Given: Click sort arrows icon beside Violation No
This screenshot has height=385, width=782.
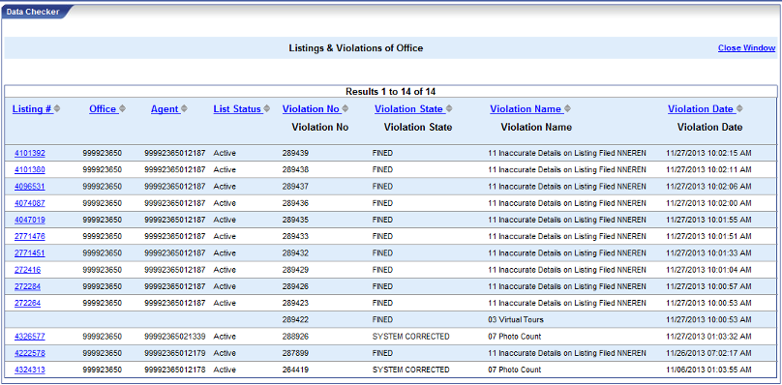Looking at the screenshot, I should pyautogui.click(x=346, y=108).
